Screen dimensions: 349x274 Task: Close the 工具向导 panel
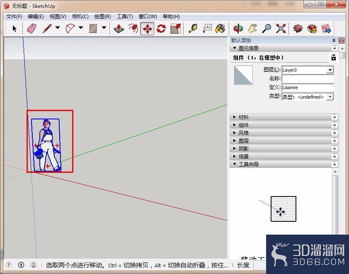pos(334,164)
